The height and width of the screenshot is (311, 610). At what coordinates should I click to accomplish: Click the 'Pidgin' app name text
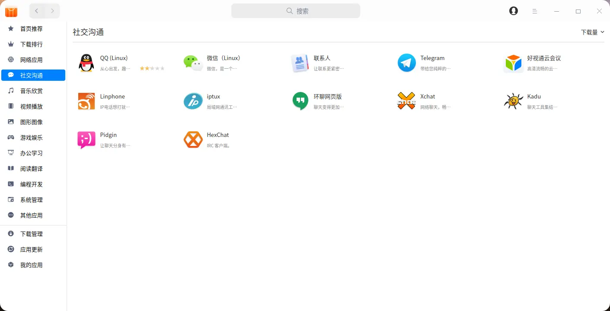point(109,135)
